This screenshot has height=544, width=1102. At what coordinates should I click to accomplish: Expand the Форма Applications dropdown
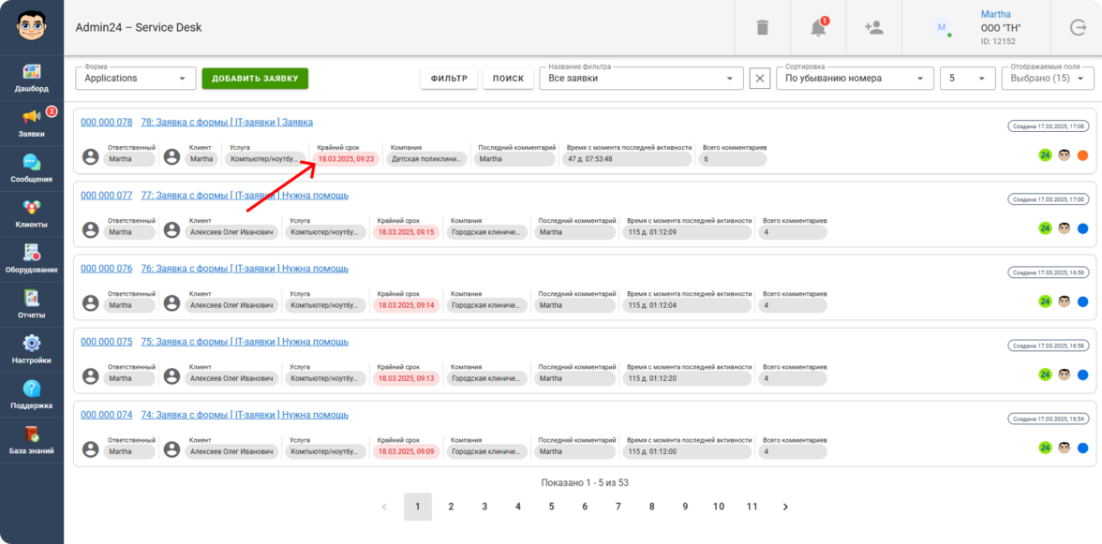point(136,79)
